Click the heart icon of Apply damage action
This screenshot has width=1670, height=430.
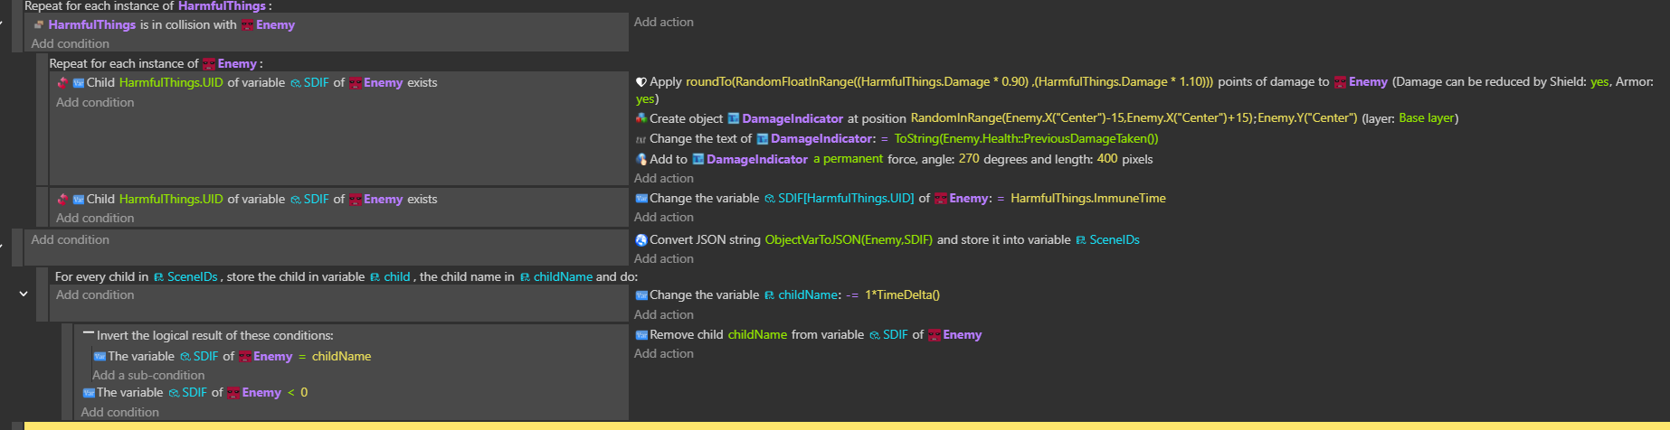coord(641,82)
